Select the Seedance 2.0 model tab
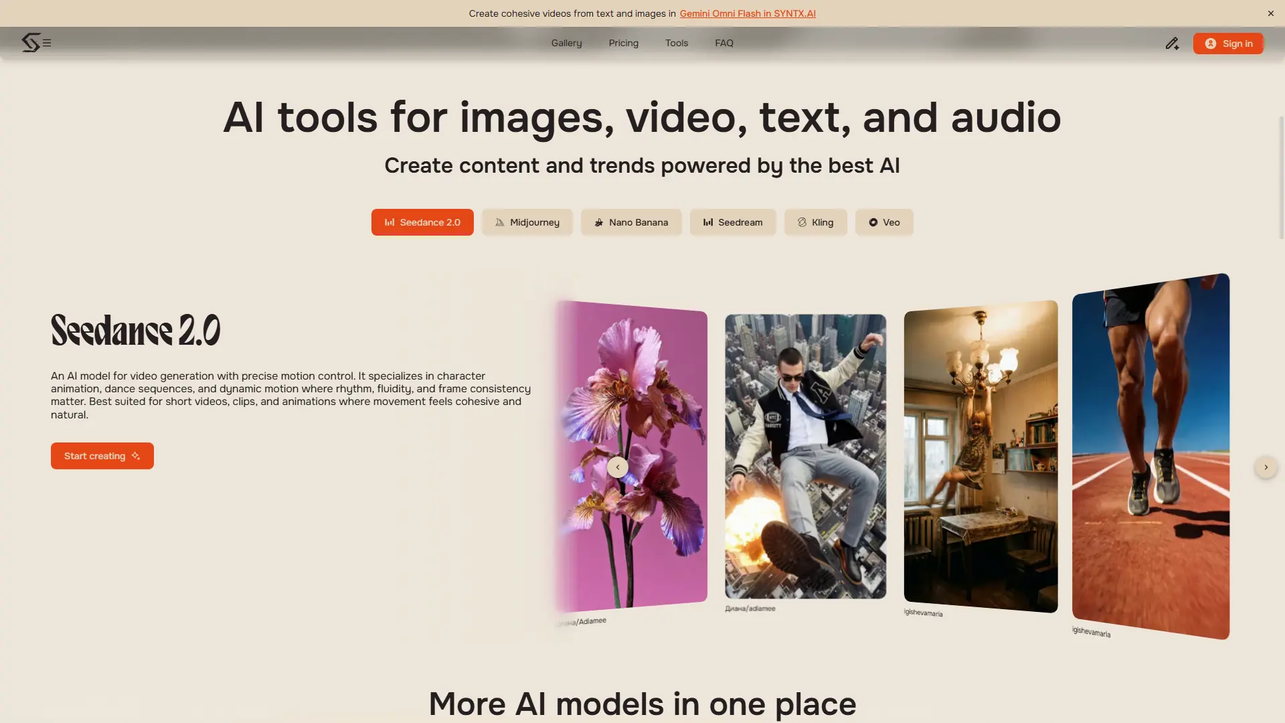Image resolution: width=1285 pixels, height=723 pixels. [x=422, y=222]
